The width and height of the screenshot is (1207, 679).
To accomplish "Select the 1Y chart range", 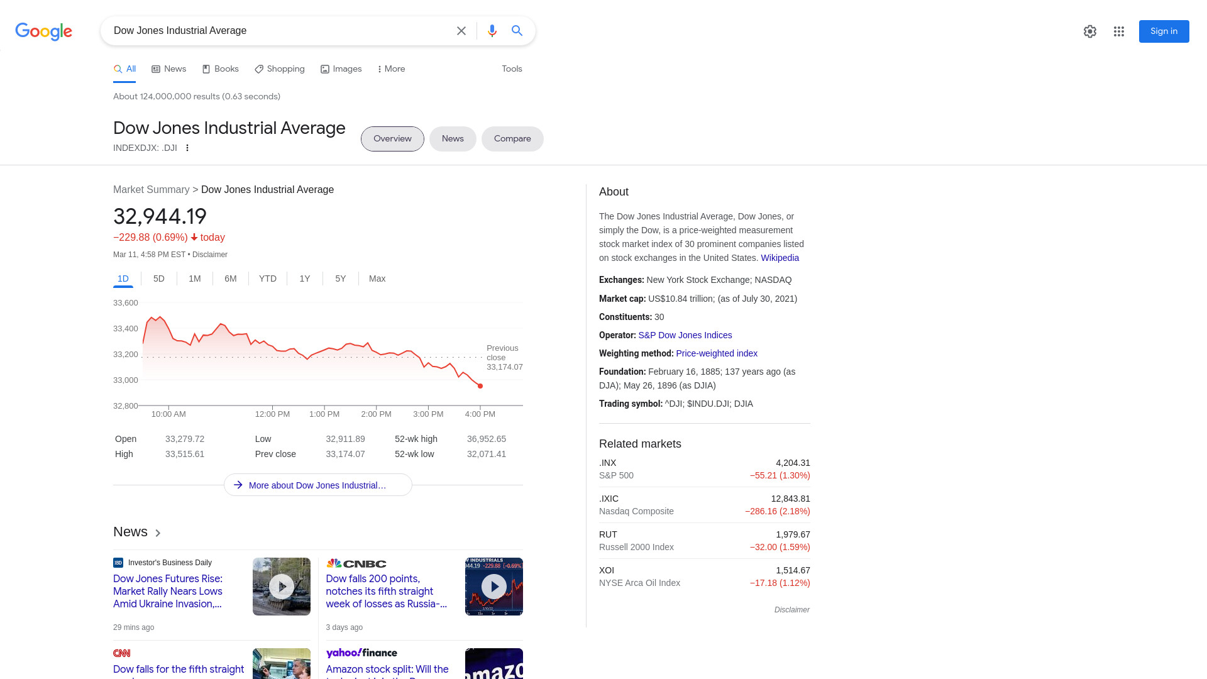I will pyautogui.click(x=305, y=279).
